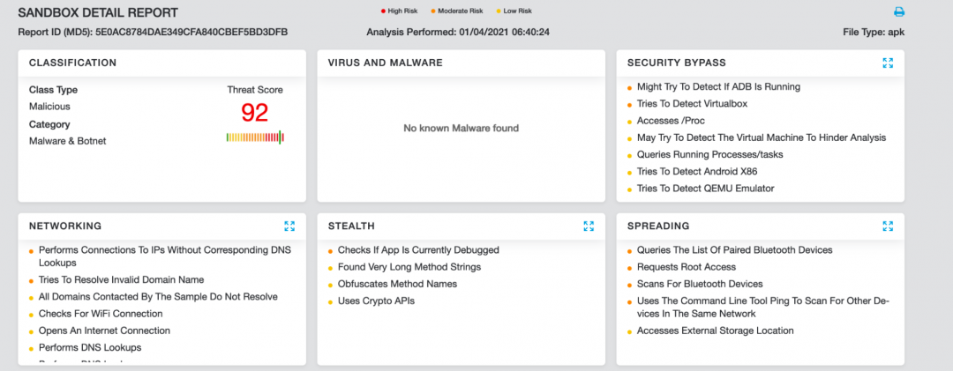Expand the Spreading panel

tap(888, 226)
